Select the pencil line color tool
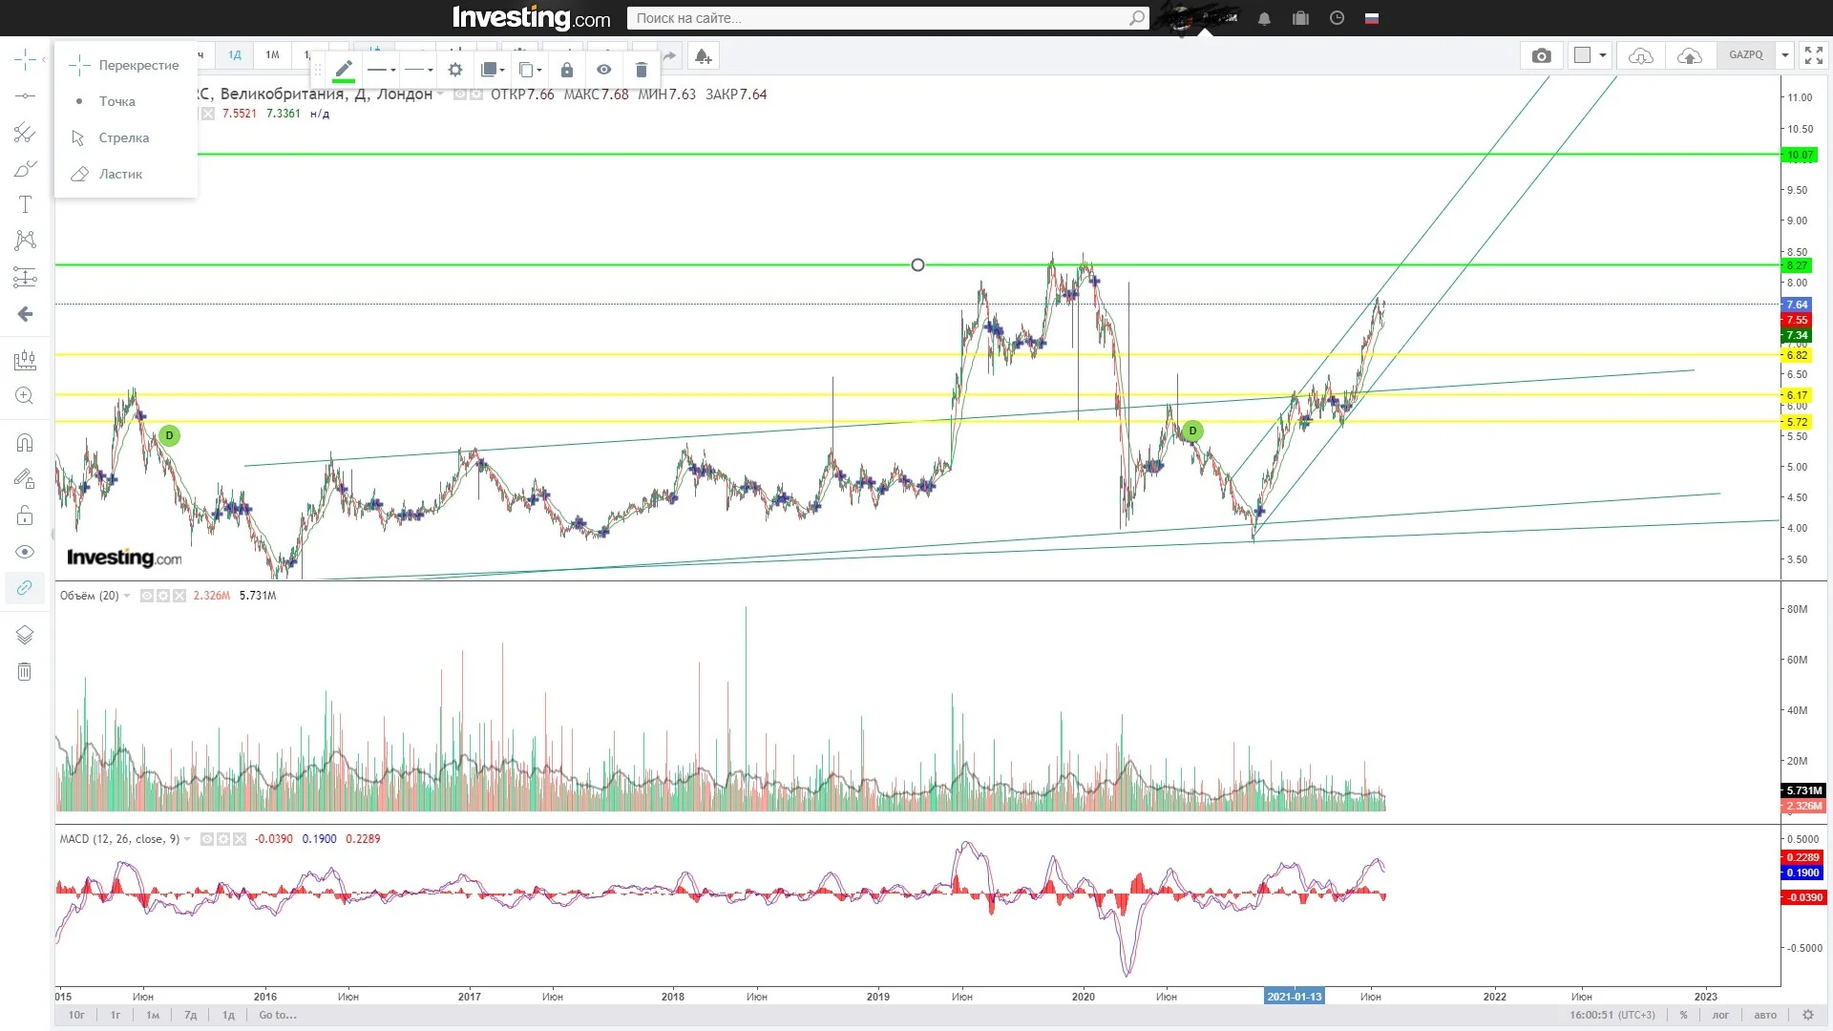Image resolution: width=1833 pixels, height=1031 pixels. pos(344,69)
